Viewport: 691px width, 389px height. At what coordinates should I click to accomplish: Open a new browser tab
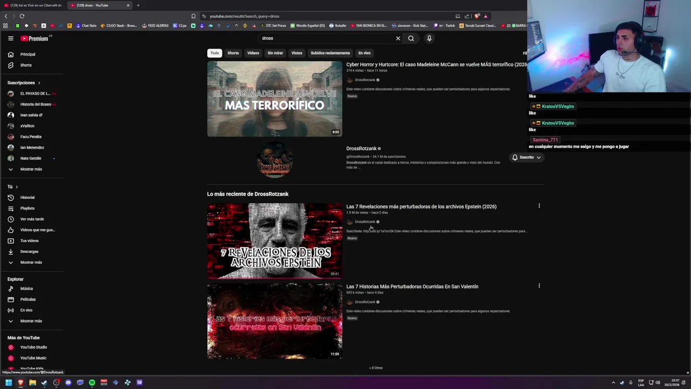(x=138, y=5)
